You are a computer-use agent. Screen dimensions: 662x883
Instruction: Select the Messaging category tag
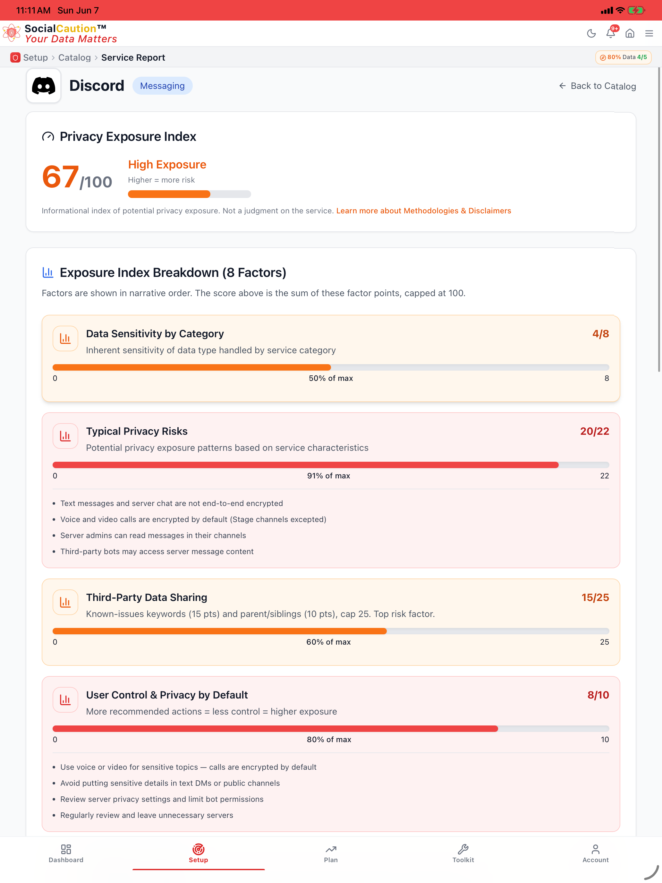click(162, 86)
